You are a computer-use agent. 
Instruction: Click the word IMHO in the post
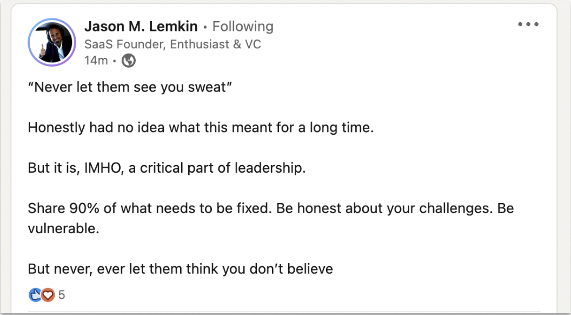pyautogui.click(x=104, y=168)
